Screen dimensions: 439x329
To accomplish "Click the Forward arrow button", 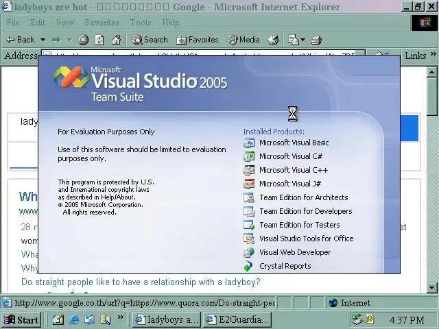I will tap(56, 40).
